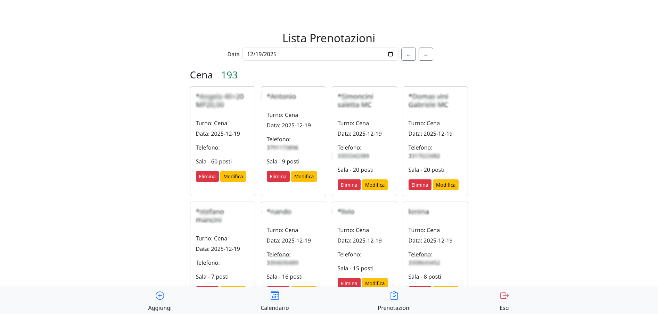Click the Aggiungi plus-circle icon

(x=160, y=296)
